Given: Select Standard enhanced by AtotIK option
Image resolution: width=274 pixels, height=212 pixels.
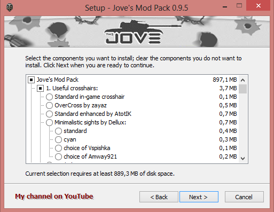Looking at the screenshot, I should [x=49, y=114].
